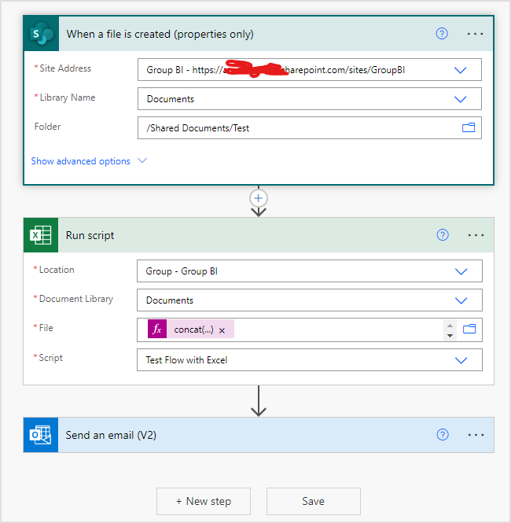Open help for the Run script action
The image size is (511, 523).
[x=443, y=235]
